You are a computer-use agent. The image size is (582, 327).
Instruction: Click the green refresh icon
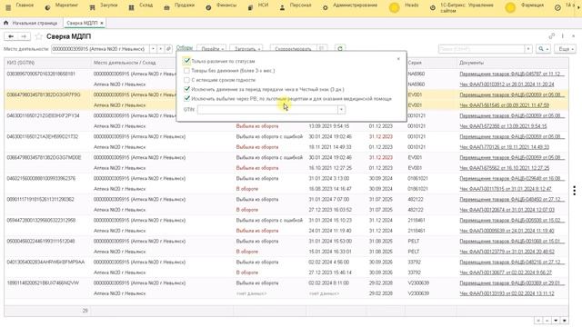340,49
